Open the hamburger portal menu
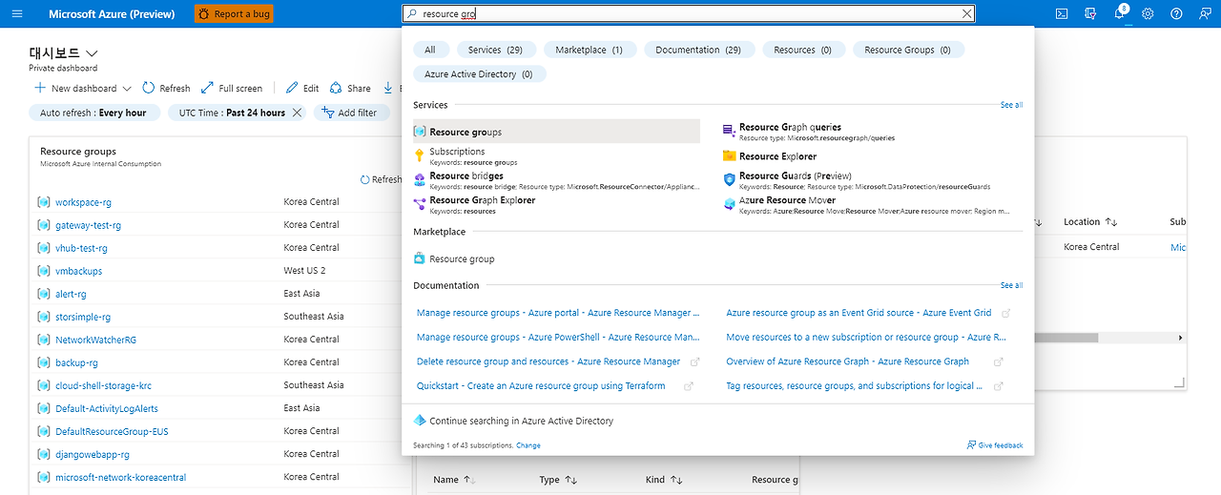 pyautogui.click(x=17, y=14)
